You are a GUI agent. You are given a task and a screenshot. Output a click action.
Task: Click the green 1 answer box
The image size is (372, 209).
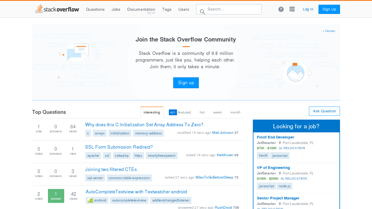tap(56, 196)
